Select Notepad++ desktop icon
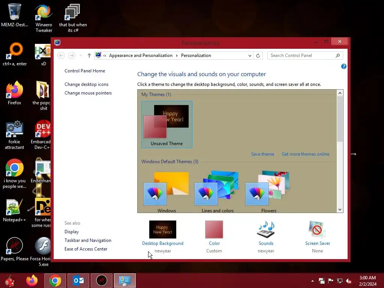This screenshot has height=288, width=384. [15, 210]
